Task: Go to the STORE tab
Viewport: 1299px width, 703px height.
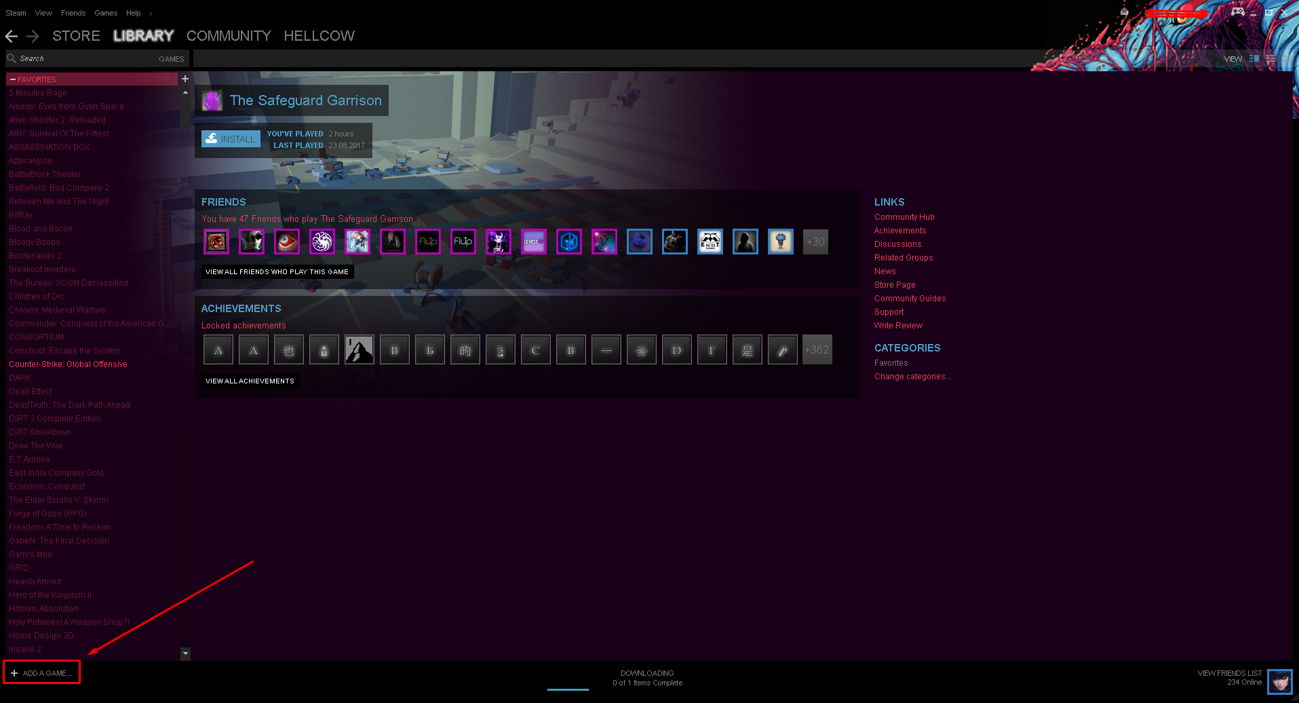Action: [x=76, y=36]
